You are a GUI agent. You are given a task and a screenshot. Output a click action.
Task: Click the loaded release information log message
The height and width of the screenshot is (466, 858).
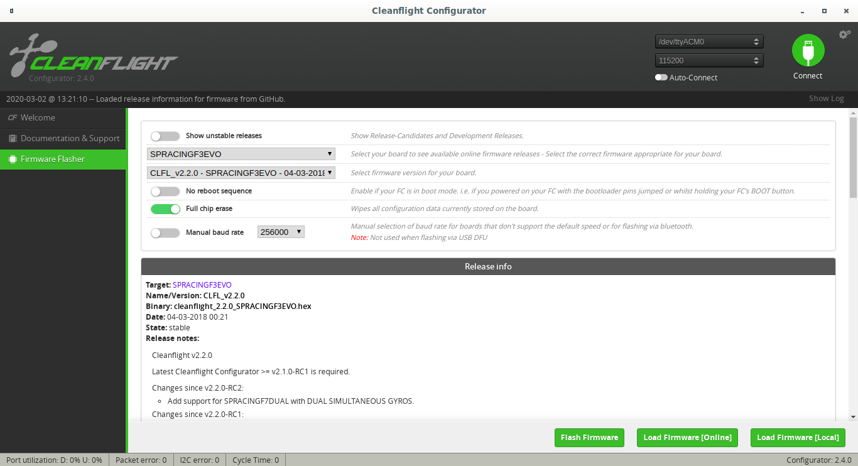click(146, 99)
